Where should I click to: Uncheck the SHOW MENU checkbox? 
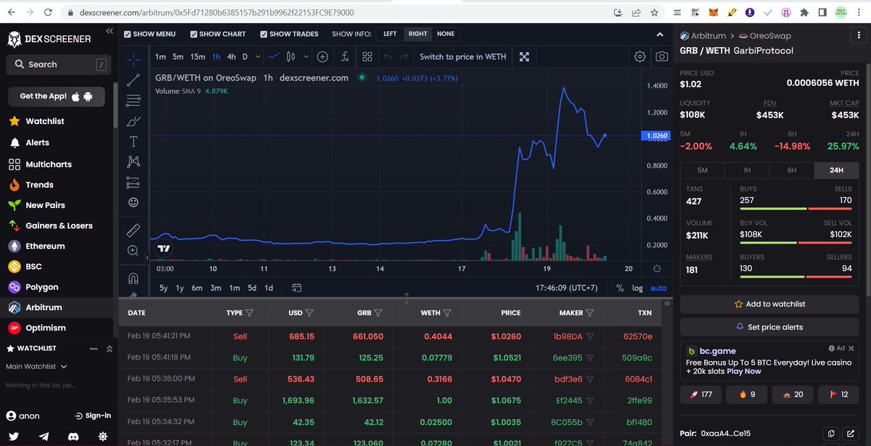128,34
